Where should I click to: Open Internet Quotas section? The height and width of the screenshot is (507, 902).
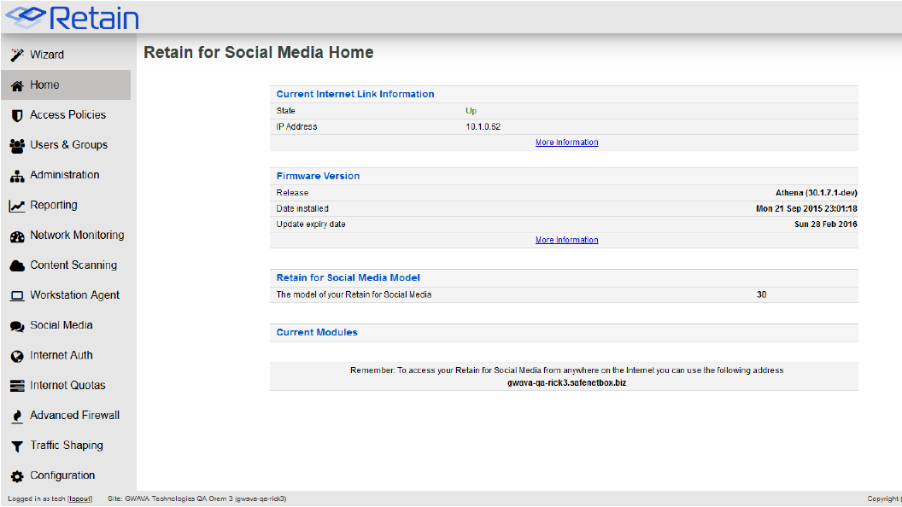tap(66, 385)
